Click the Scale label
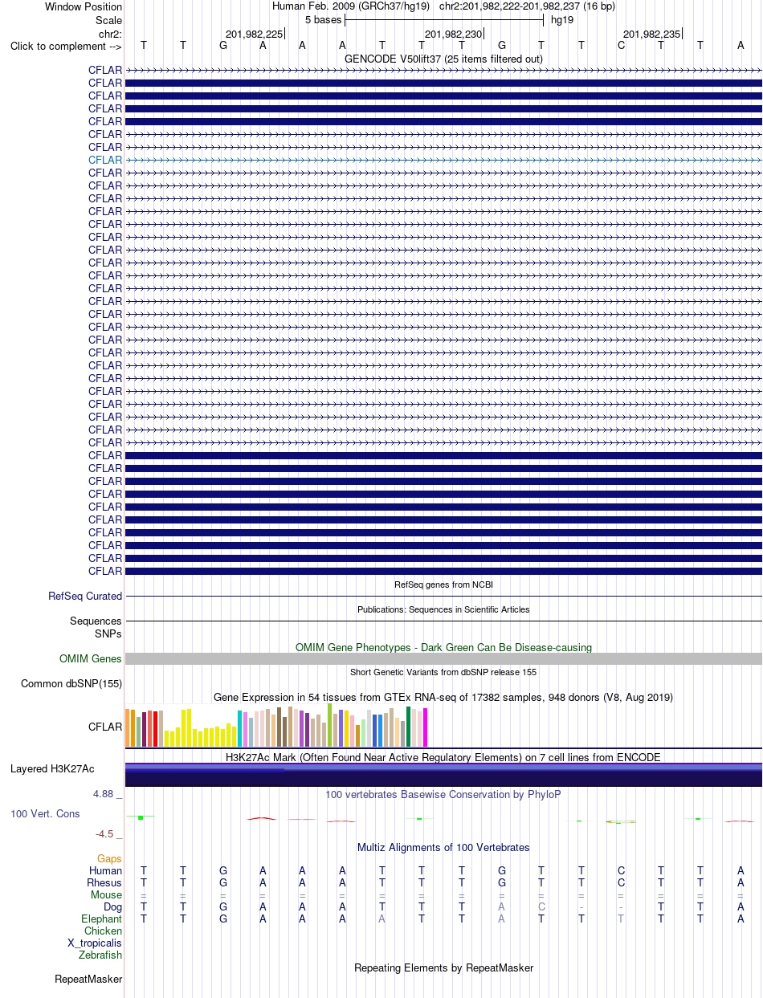Viewport: 763px width, 998px height. coord(108,20)
